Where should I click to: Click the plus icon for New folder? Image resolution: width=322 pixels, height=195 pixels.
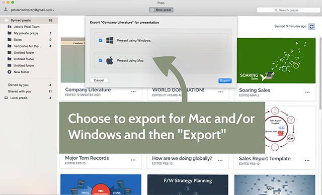click(10, 72)
